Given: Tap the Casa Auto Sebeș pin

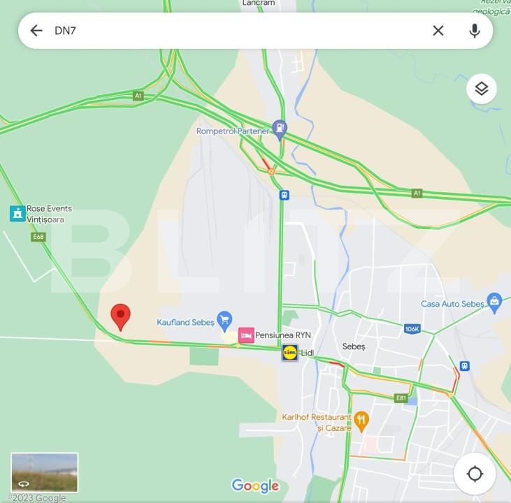Looking at the screenshot, I should (x=494, y=302).
